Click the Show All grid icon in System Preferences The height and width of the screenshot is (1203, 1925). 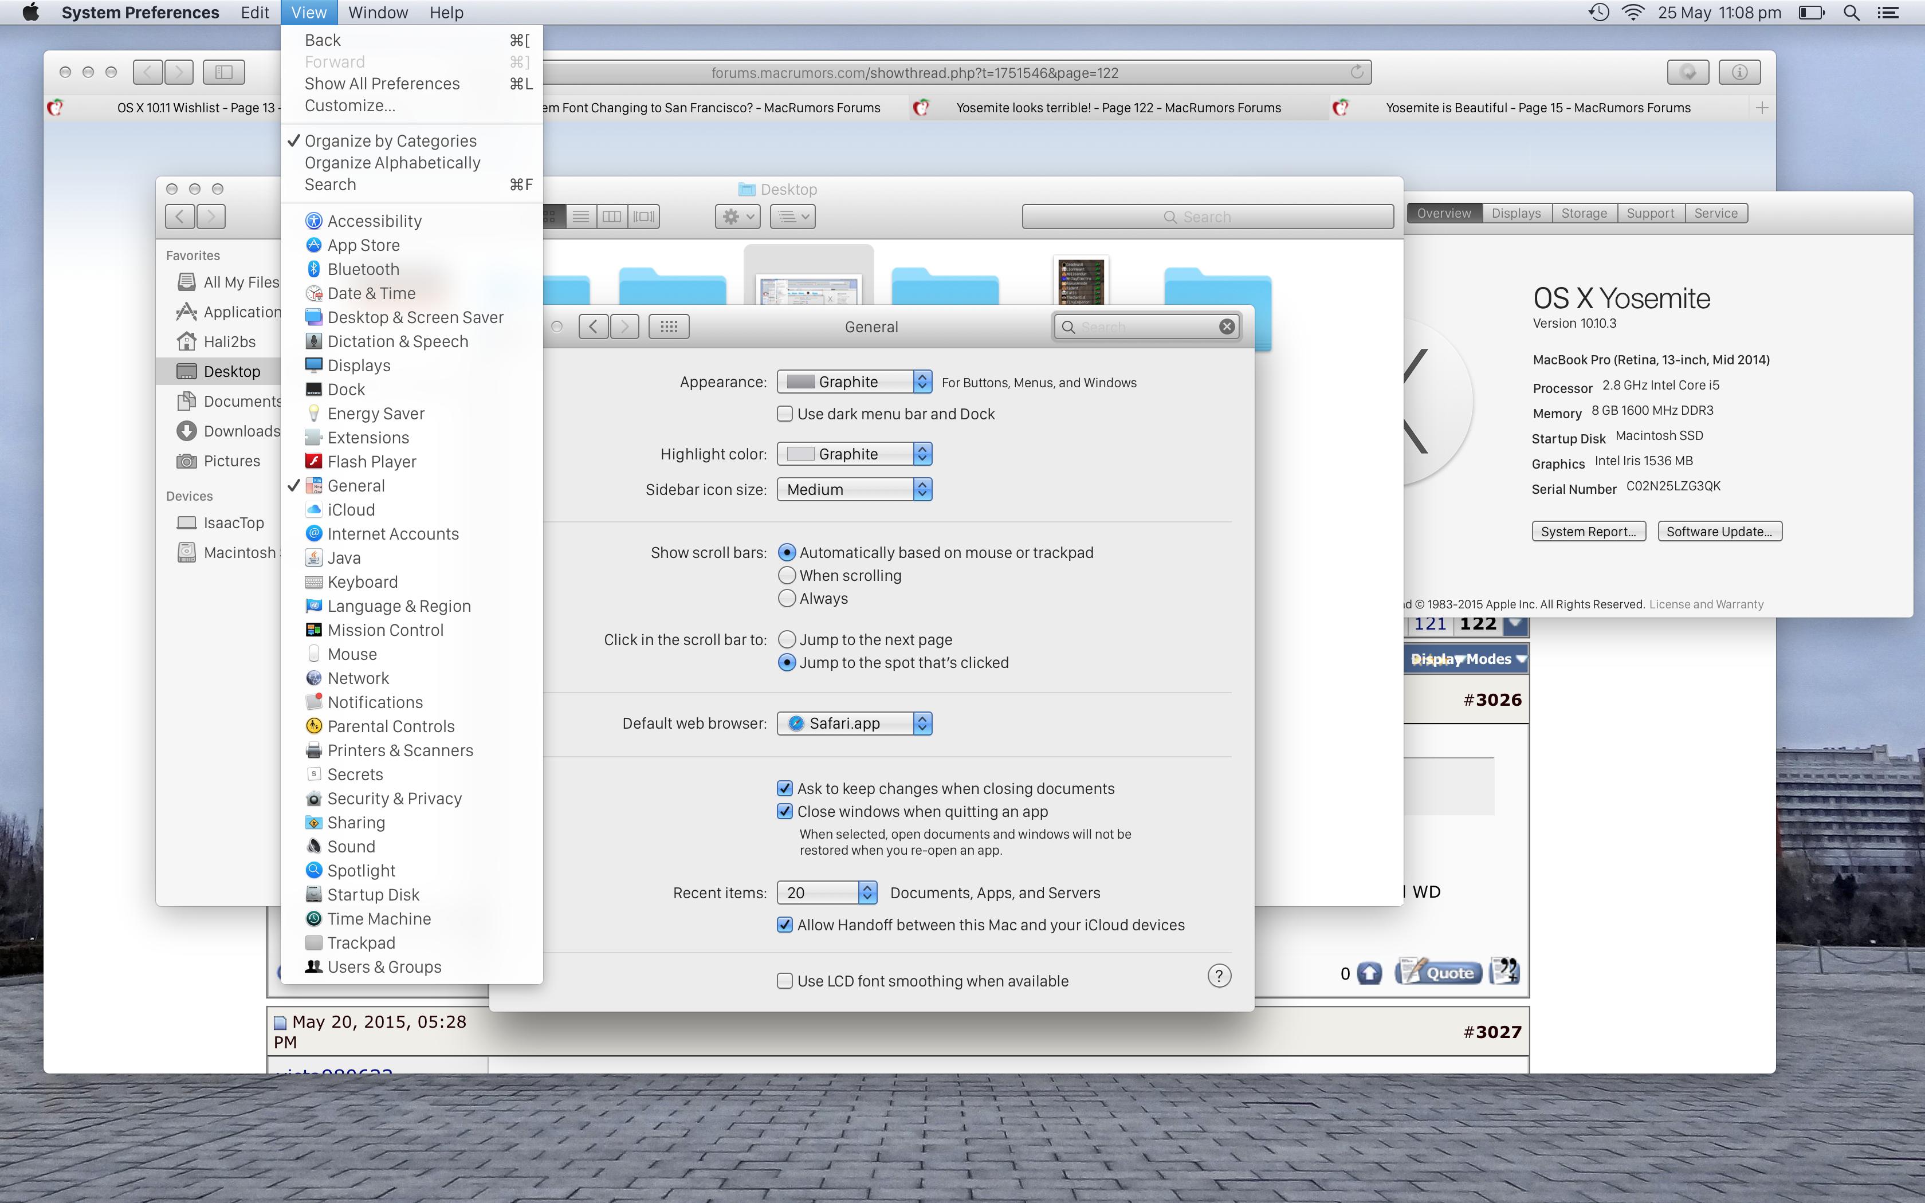click(668, 326)
